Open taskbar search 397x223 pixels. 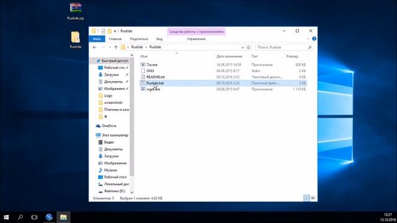coord(20,217)
